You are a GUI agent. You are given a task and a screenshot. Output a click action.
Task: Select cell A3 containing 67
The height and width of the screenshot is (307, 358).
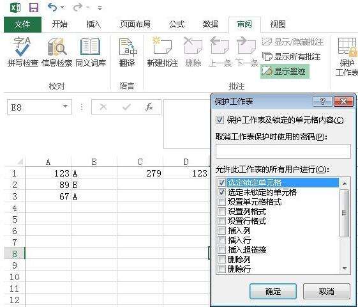pos(48,196)
